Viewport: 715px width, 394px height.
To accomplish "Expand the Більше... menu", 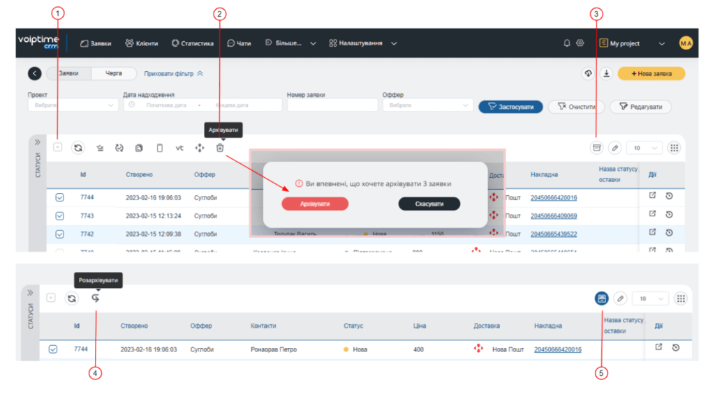I will click(291, 43).
